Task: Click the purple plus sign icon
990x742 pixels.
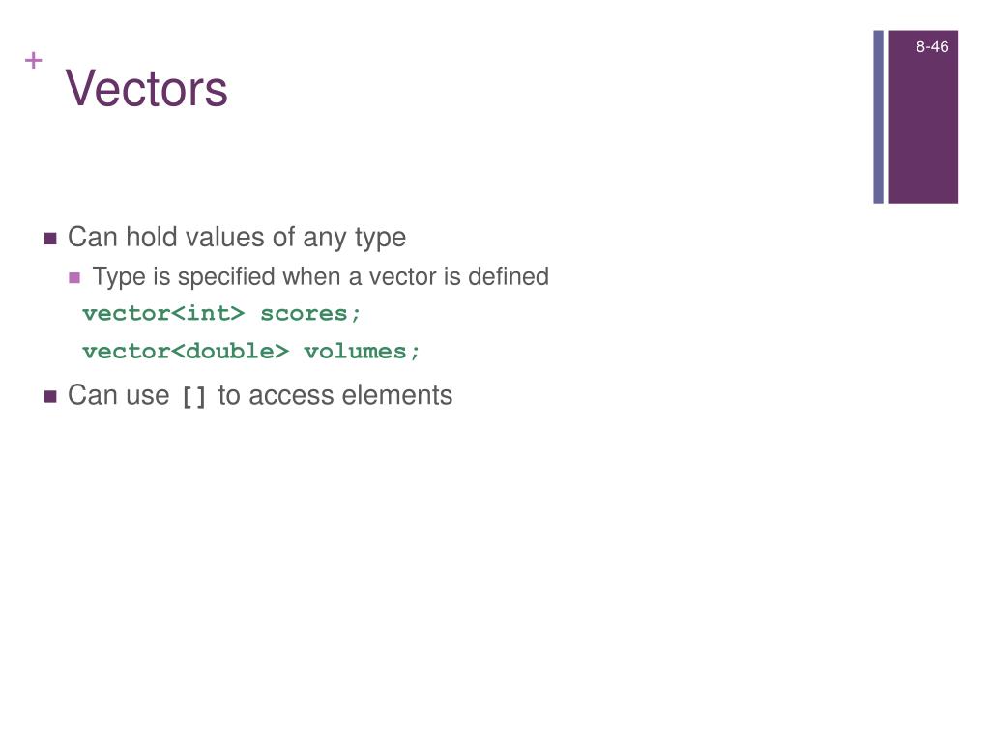Action: 34,61
